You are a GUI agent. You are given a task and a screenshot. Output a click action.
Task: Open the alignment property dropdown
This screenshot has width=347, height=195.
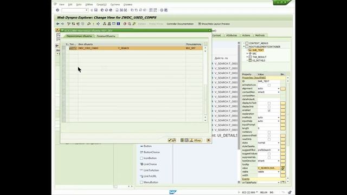(x=279, y=89)
